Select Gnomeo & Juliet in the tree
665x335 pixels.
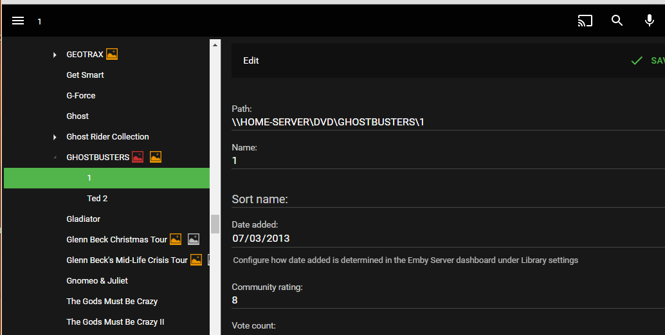coord(97,280)
